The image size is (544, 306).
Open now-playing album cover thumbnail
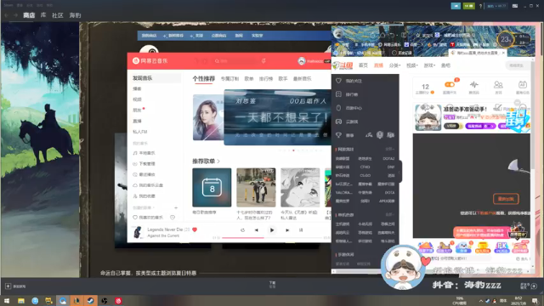pyautogui.click(x=138, y=232)
